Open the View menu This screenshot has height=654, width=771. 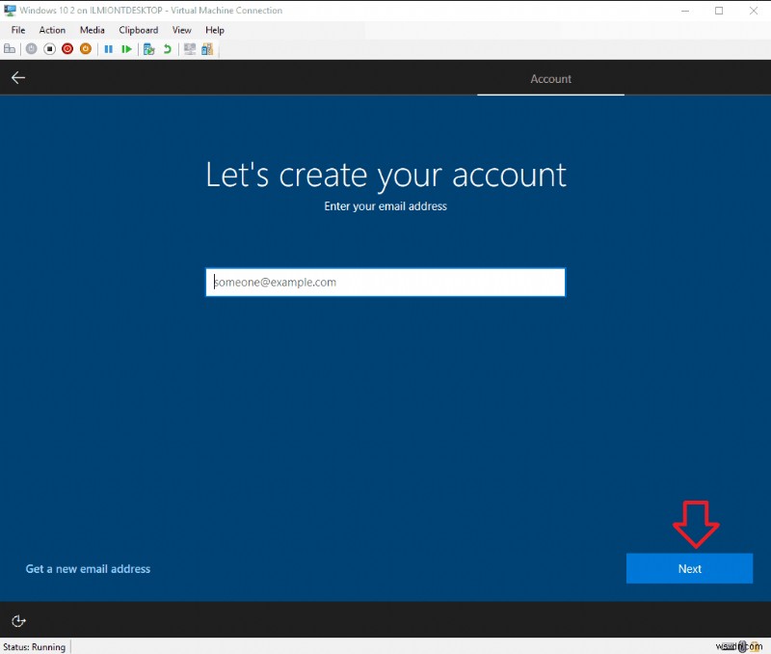coord(181,30)
